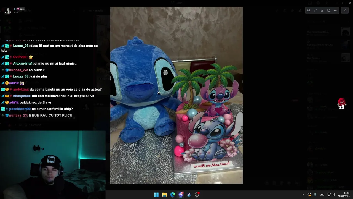Click the andytzuu chat message

52,90
